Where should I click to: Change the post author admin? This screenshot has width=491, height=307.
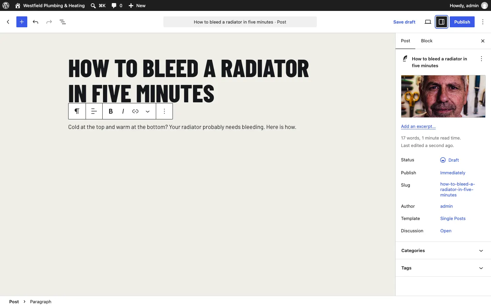click(446, 206)
